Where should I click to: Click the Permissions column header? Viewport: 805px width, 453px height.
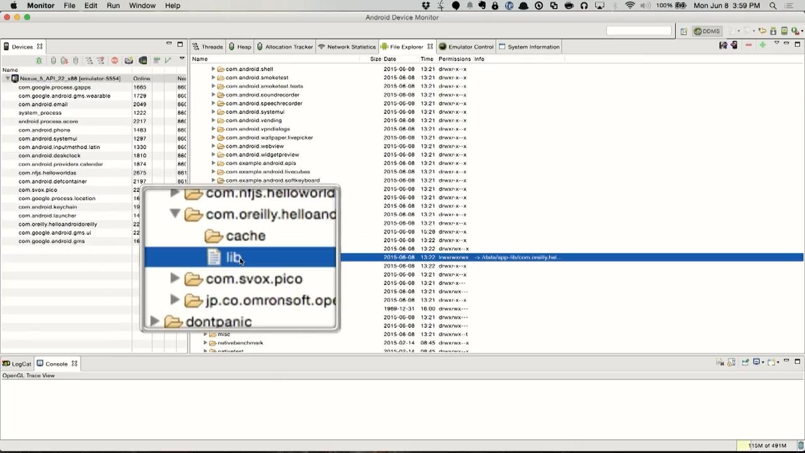tap(455, 59)
